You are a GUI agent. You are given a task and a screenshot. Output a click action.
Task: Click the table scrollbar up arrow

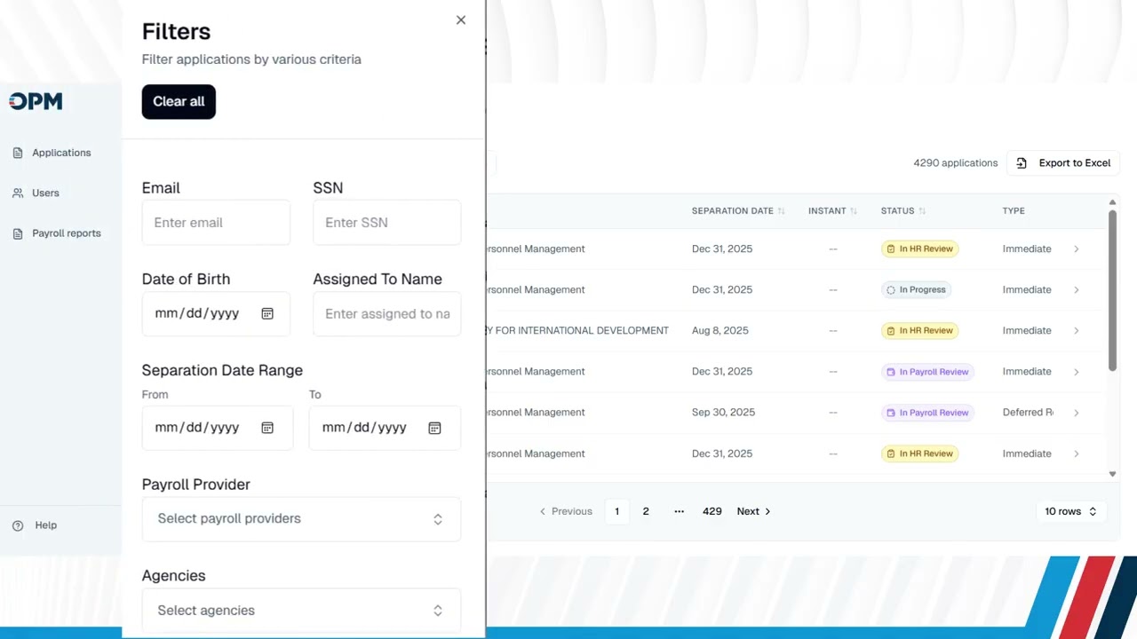[x=1112, y=203]
